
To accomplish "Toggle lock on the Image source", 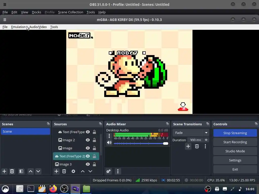I will click(94, 148).
